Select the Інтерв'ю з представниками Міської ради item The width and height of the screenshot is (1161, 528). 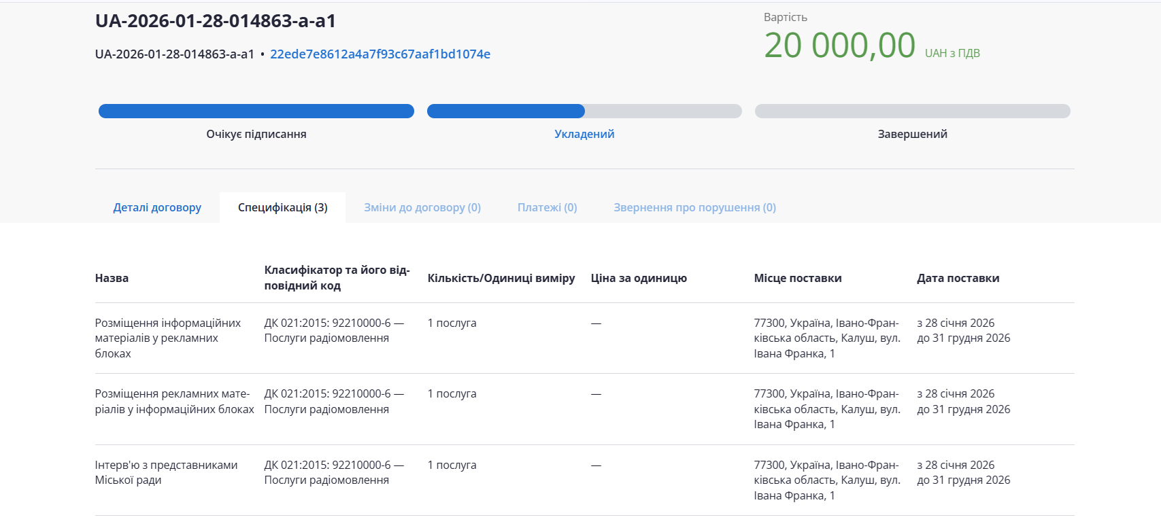click(166, 472)
